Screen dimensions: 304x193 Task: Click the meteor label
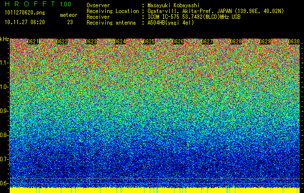point(69,15)
